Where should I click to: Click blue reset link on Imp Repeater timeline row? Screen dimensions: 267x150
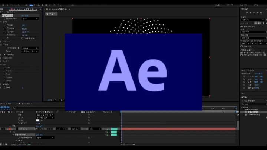click(x=39, y=135)
